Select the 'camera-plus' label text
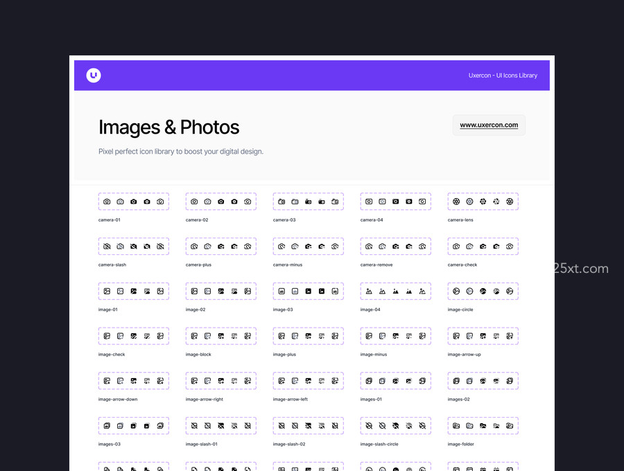Image resolution: width=624 pixels, height=471 pixels. 198,265
